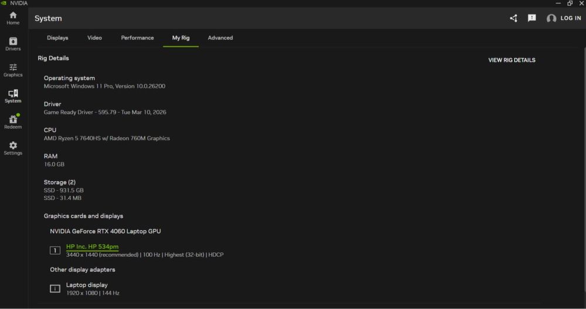The width and height of the screenshot is (586, 309).
Task: Click the Storage (2) label
Action: (59, 183)
